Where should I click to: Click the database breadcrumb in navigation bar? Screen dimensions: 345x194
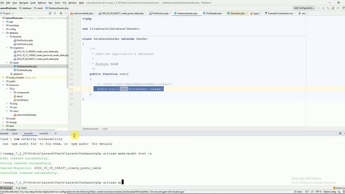point(25,8)
